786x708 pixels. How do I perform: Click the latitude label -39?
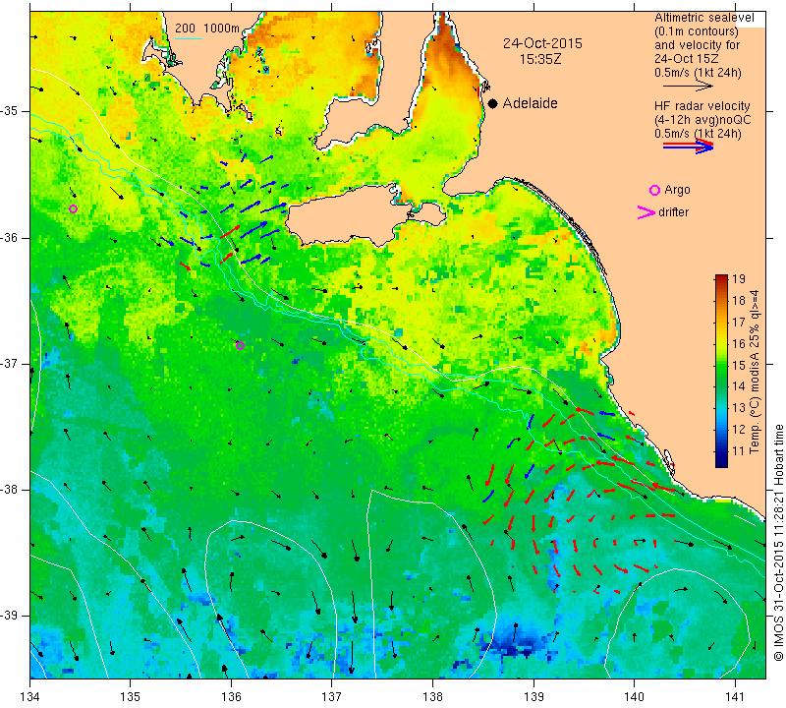[x=11, y=616]
